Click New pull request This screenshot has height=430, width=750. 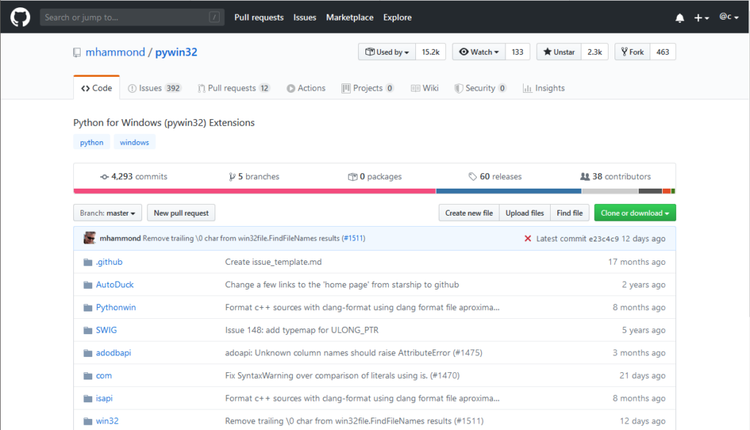point(182,213)
